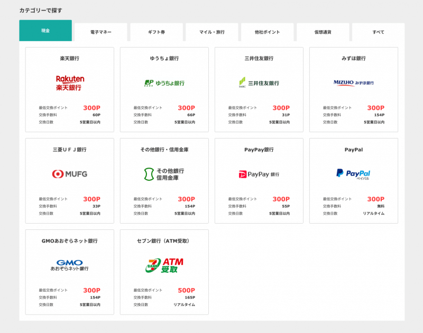Image resolution: width=423 pixels, height=333 pixels.
Task: Click the 55P fee in PayPay銀行 card
Action: click(286, 206)
